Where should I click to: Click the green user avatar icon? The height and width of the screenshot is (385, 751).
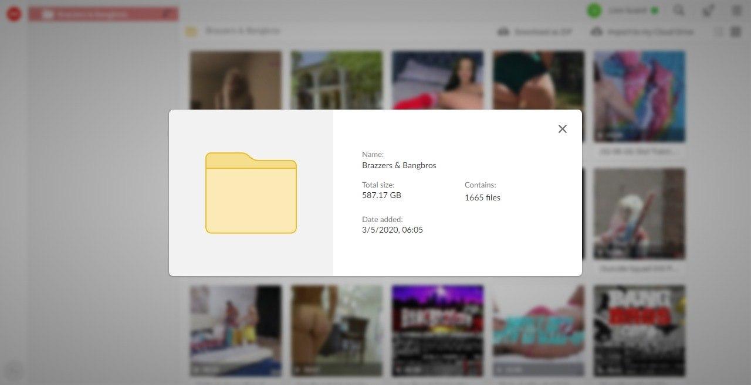594,11
